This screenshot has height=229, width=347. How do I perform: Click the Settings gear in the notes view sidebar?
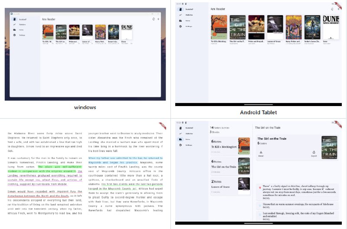180,145
